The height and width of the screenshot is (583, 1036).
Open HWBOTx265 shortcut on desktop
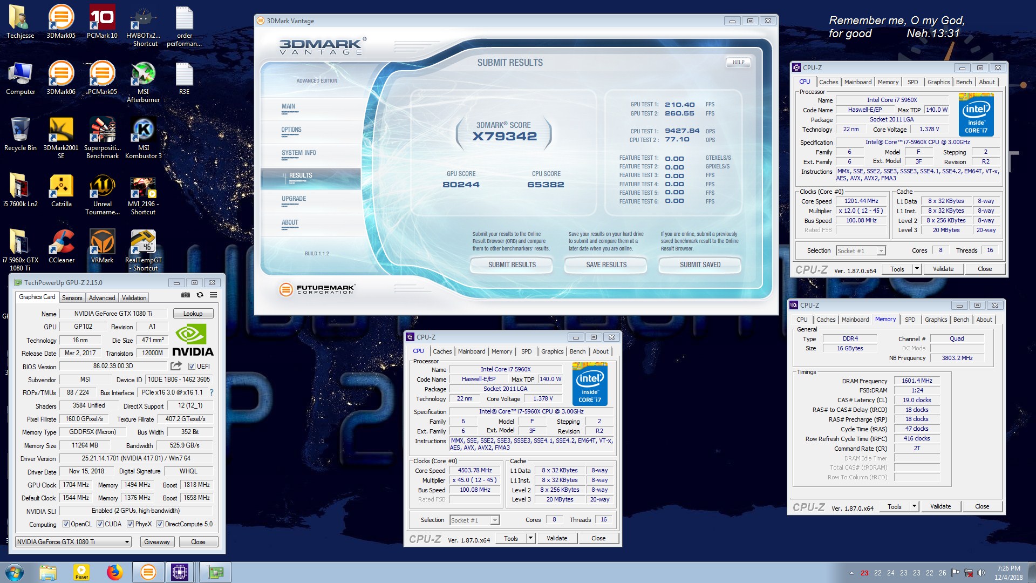[143, 25]
